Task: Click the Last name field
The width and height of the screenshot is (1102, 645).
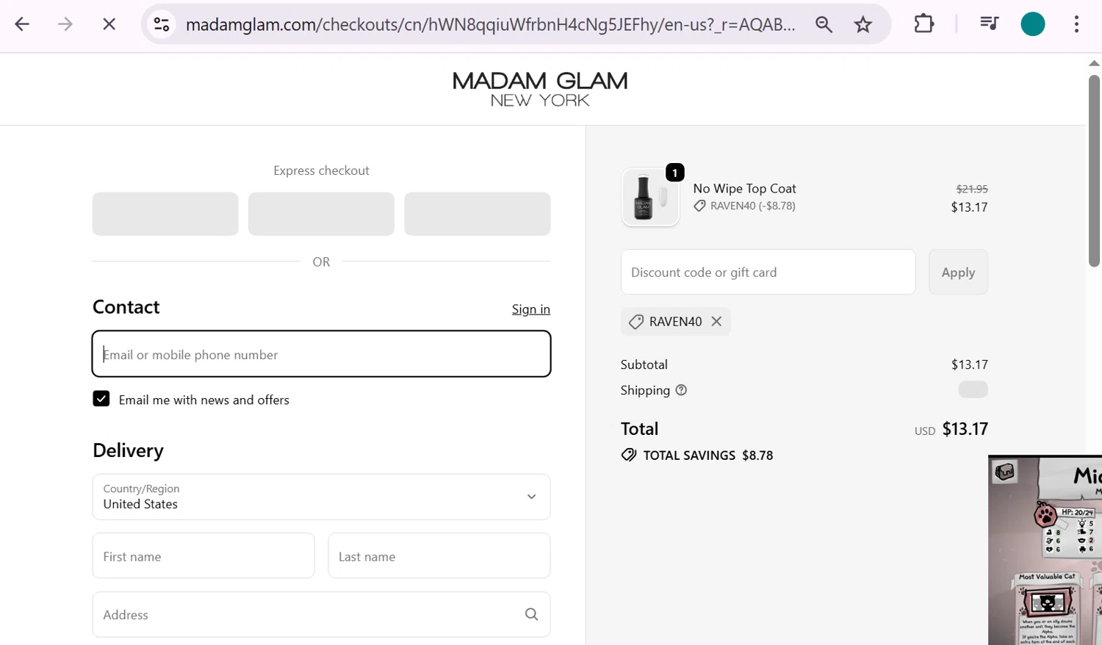Action: [439, 556]
